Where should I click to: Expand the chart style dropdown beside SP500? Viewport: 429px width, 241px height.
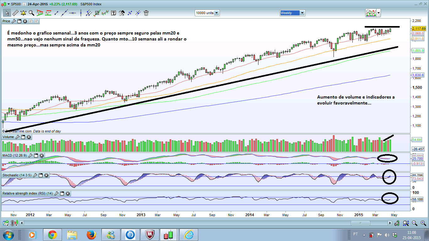(8, 4)
